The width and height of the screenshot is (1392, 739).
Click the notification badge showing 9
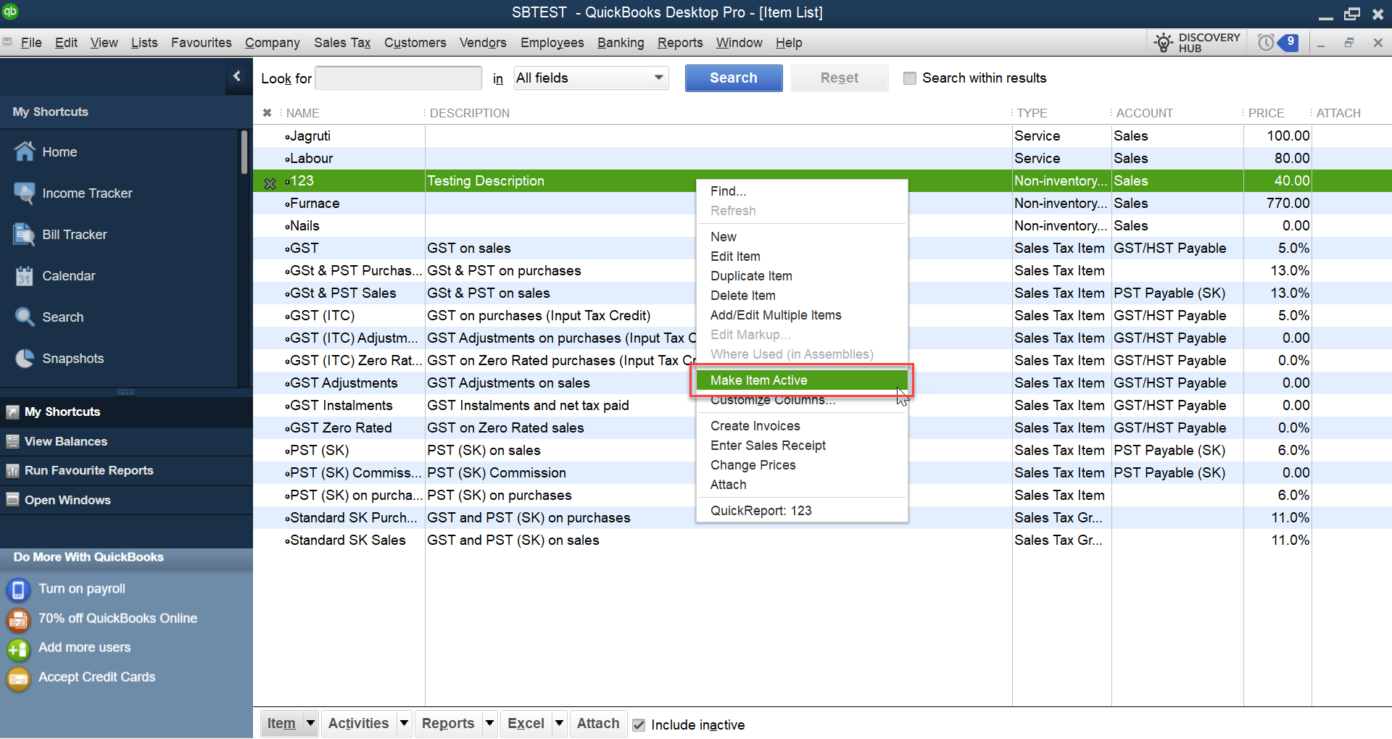[1290, 42]
